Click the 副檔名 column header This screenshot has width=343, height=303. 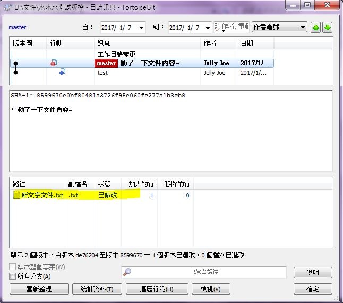point(80,184)
